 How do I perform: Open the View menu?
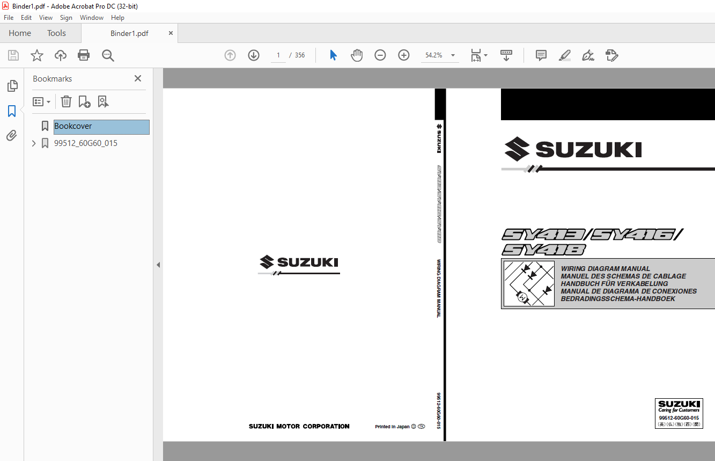click(x=46, y=18)
